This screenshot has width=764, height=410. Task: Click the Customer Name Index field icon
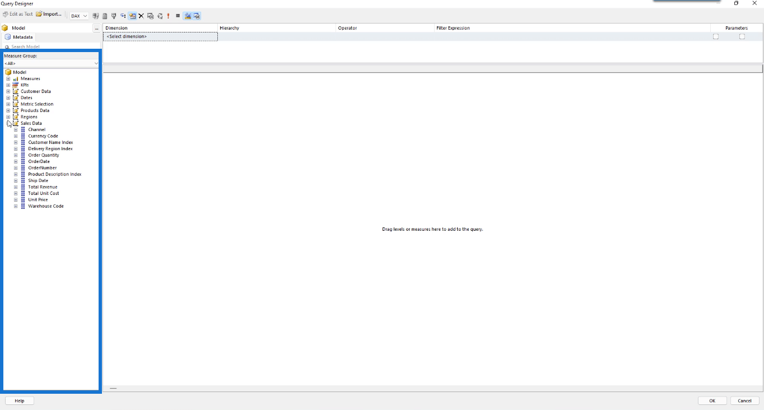pos(23,142)
